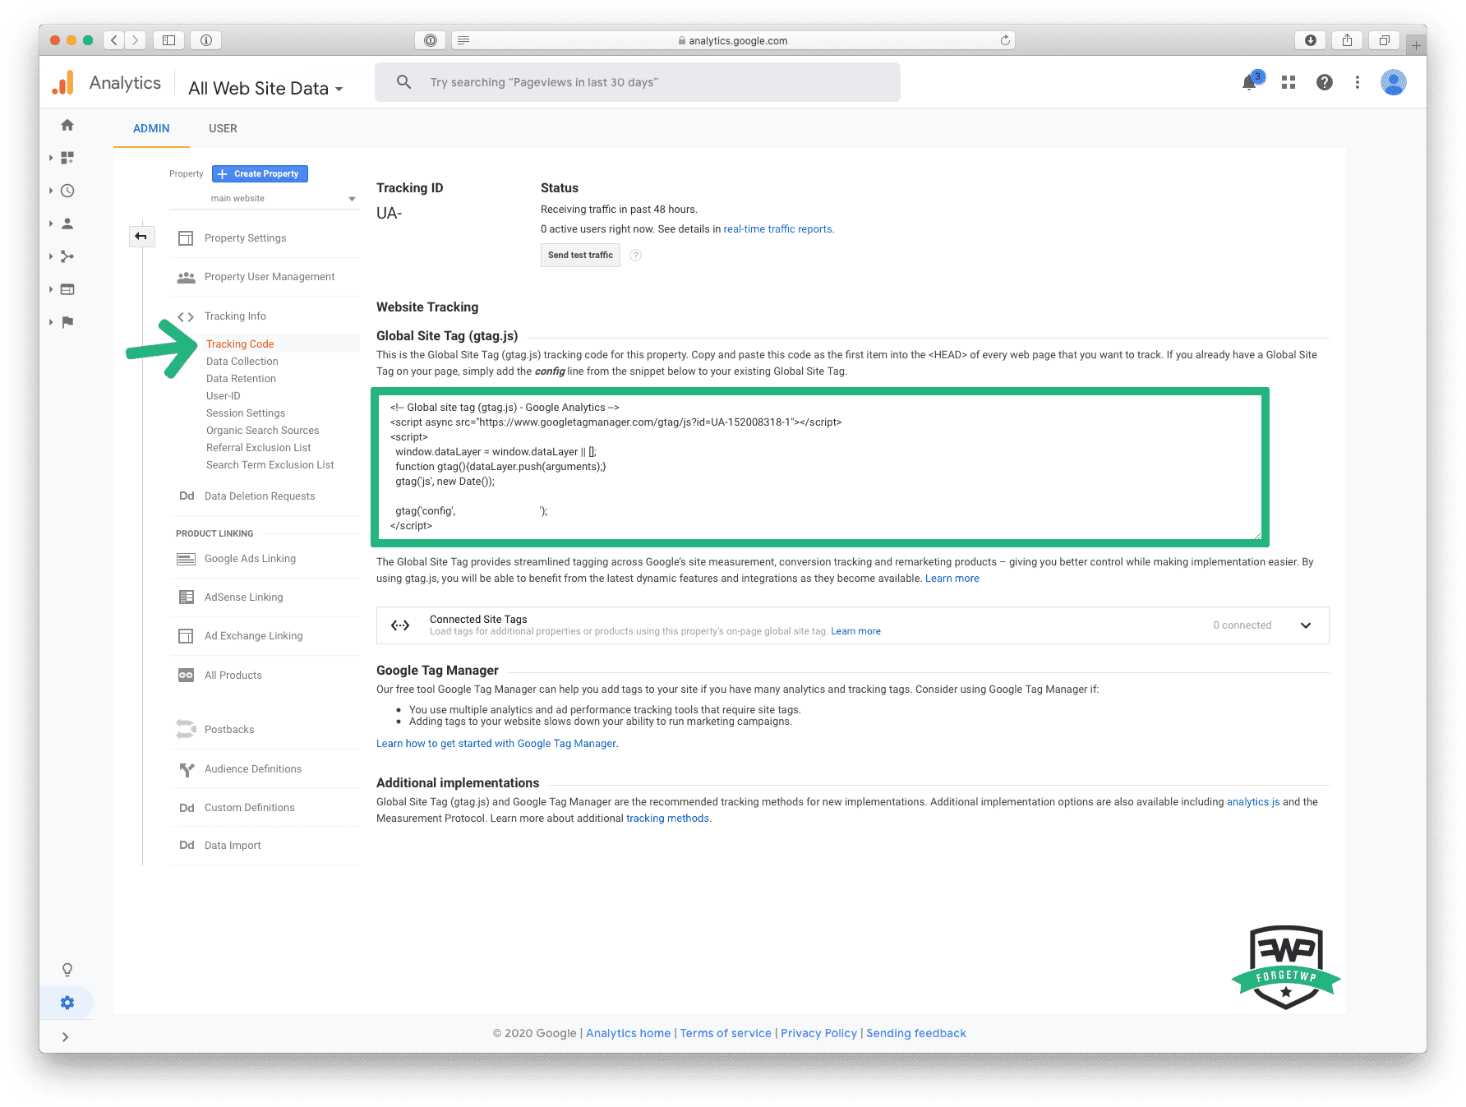Select Data Collection submenu item
The width and height of the screenshot is (1466, 1107).
(242, 361)
